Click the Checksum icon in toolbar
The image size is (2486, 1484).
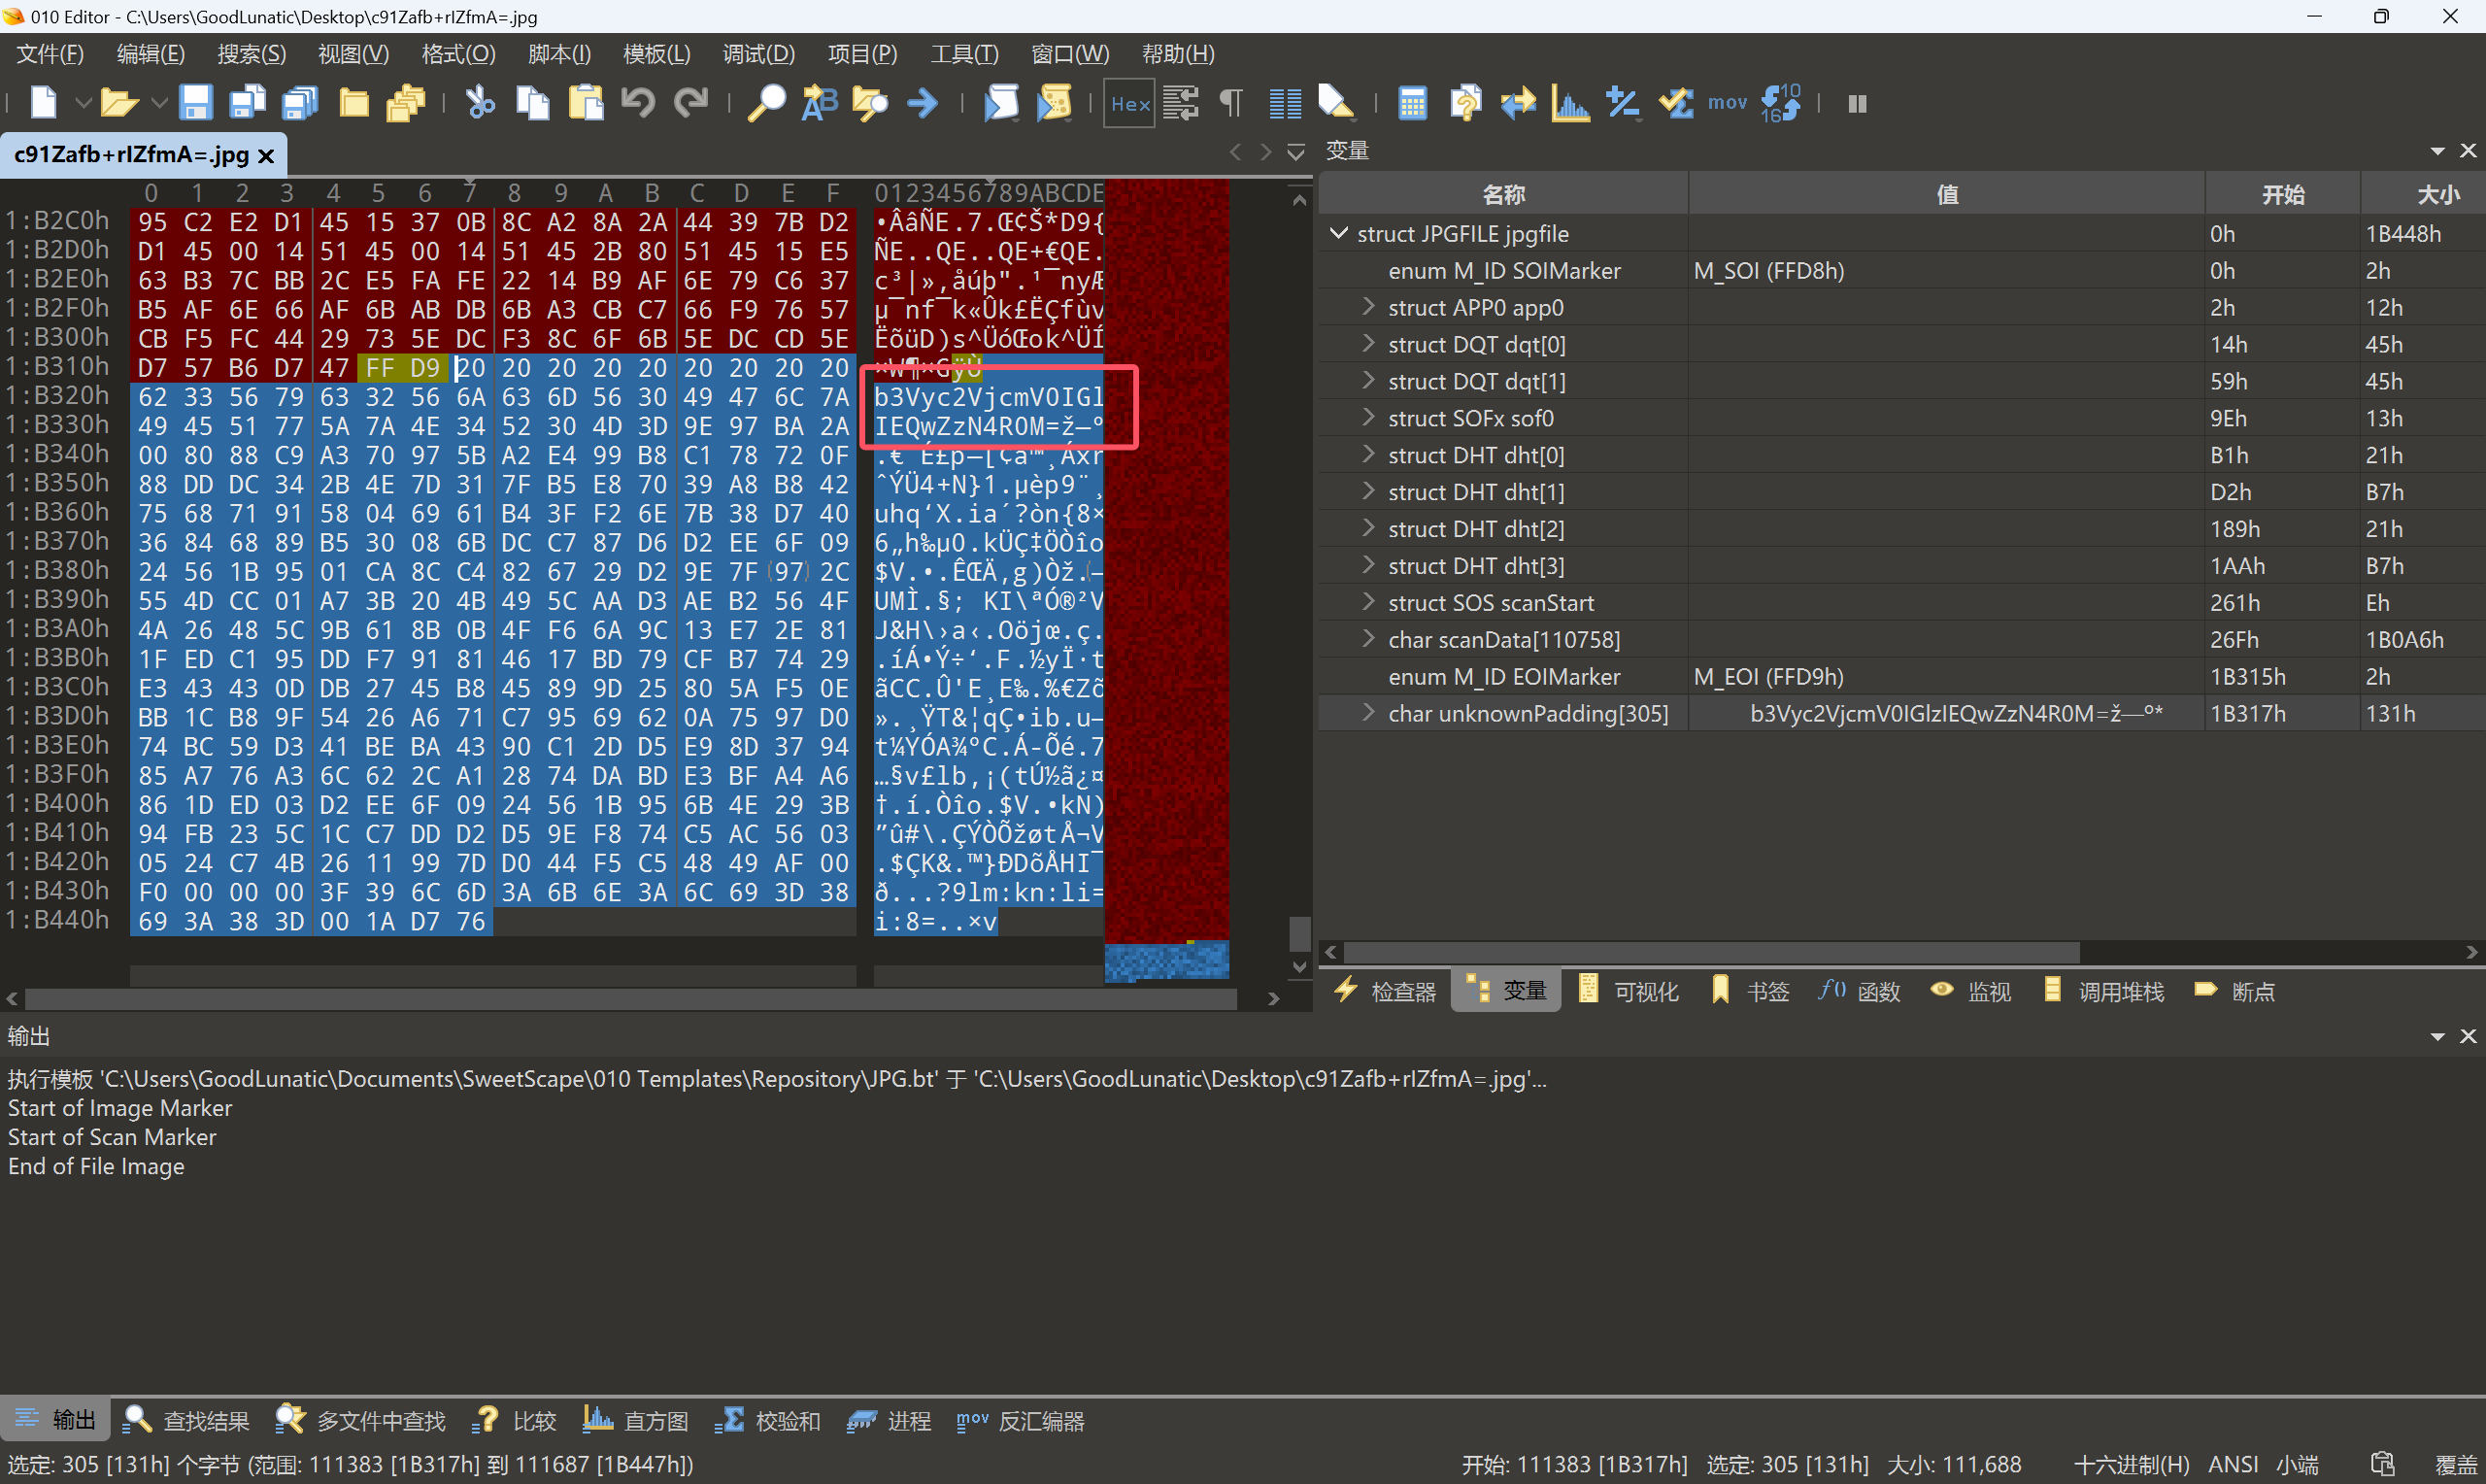[x=1676, y=103]
